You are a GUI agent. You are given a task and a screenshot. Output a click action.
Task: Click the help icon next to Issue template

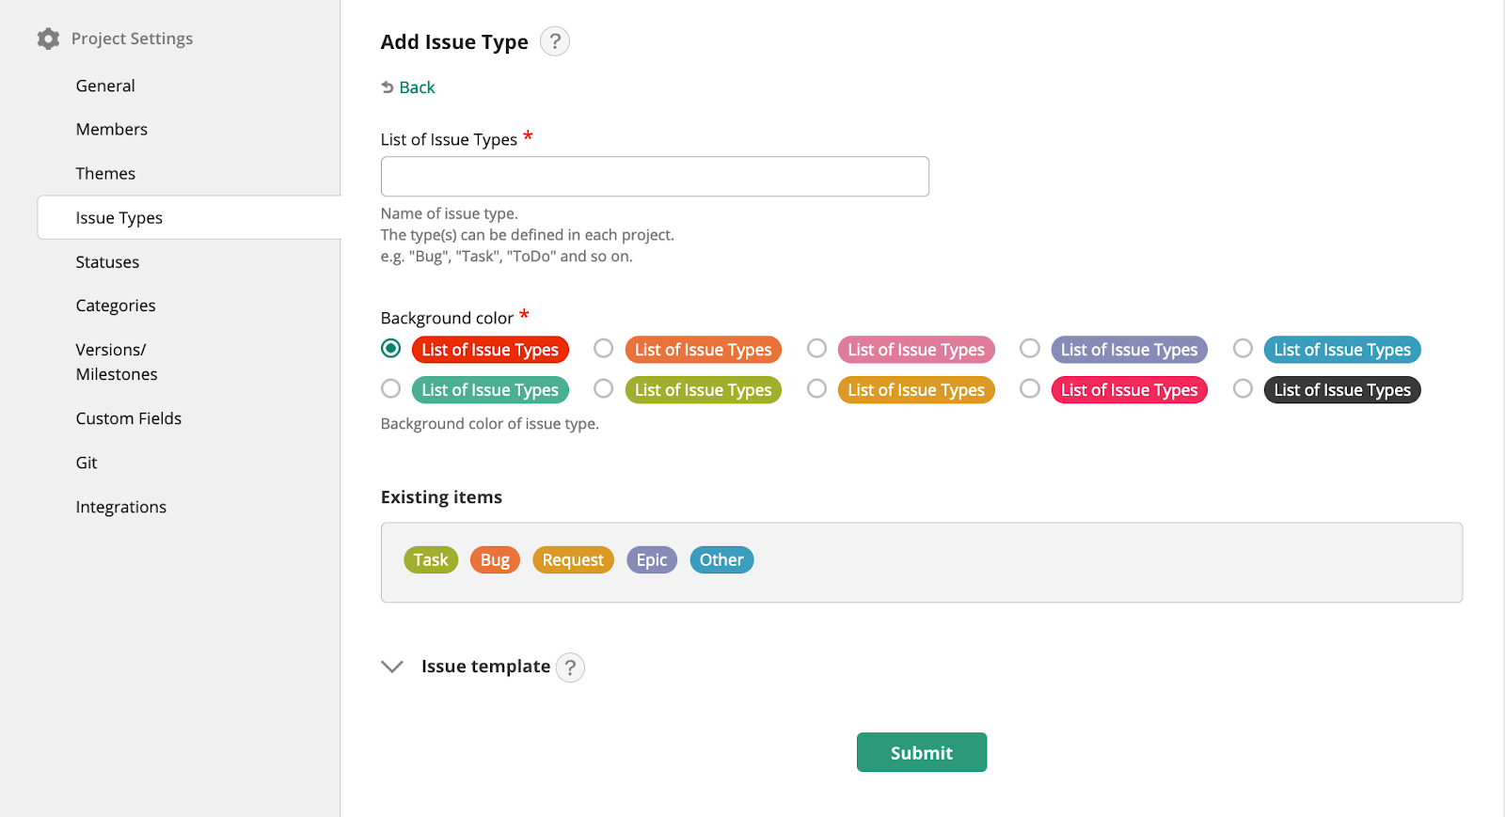(x=570, y=668)
